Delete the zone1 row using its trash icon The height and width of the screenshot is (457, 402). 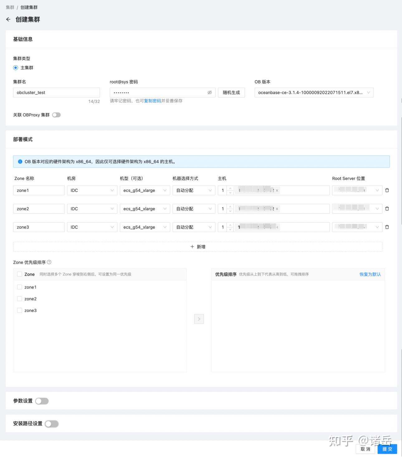pyautogui.click(x=387, y=190)
